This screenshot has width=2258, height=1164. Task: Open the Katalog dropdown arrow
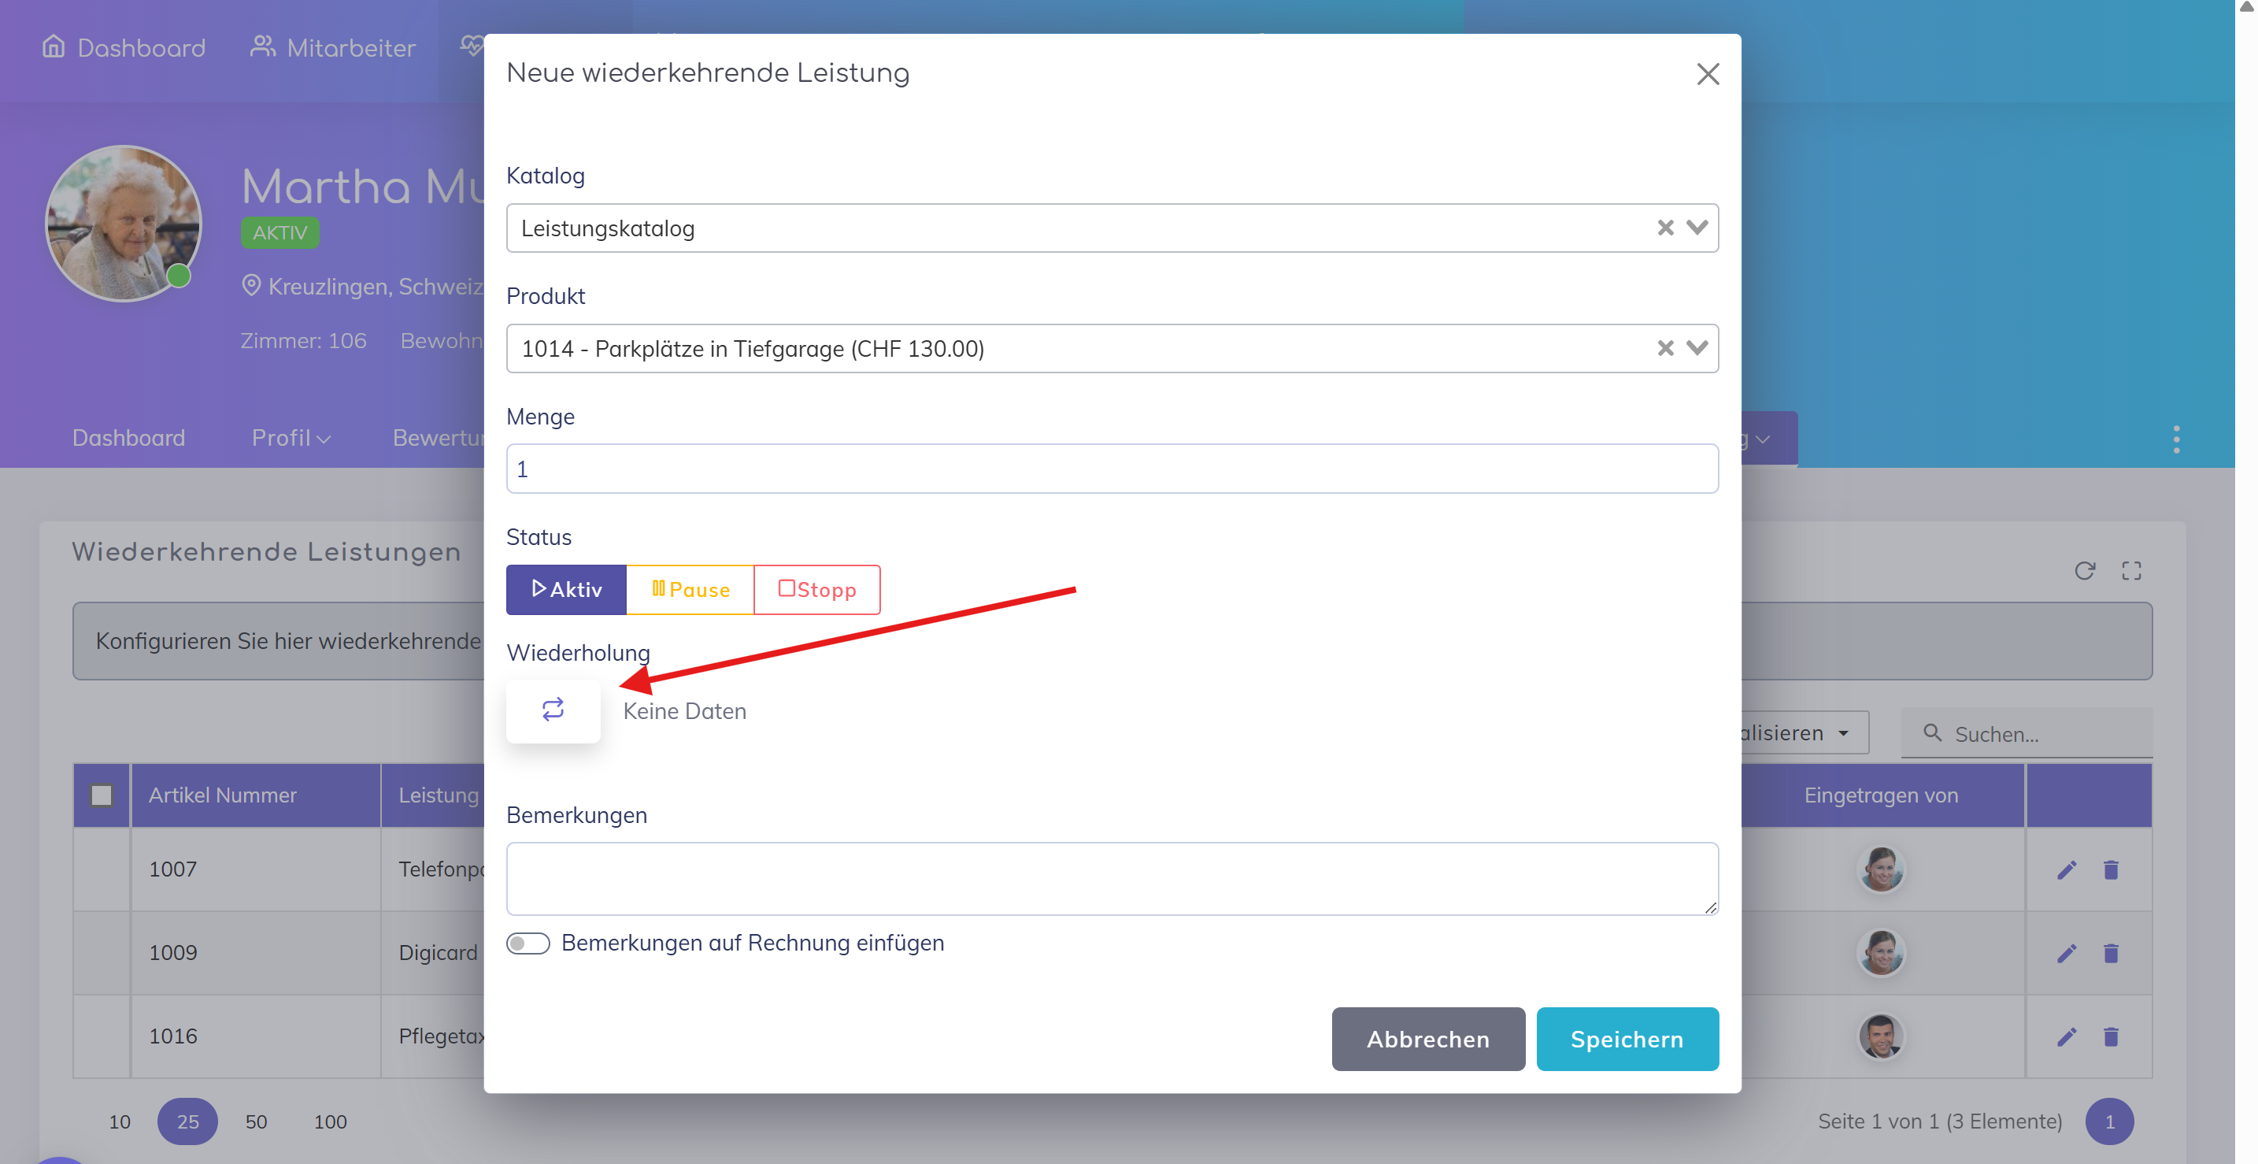tap(1697, 228)
